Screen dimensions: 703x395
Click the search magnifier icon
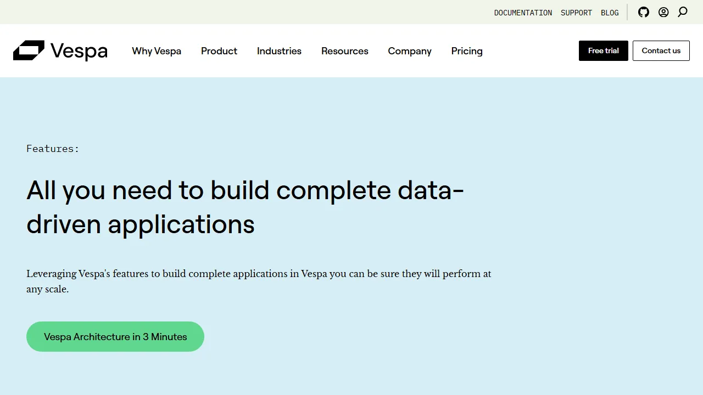(x=683, y=12)
